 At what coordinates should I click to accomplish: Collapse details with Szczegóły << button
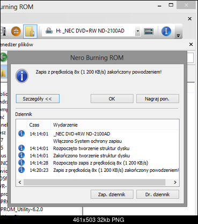coord(38,99)
